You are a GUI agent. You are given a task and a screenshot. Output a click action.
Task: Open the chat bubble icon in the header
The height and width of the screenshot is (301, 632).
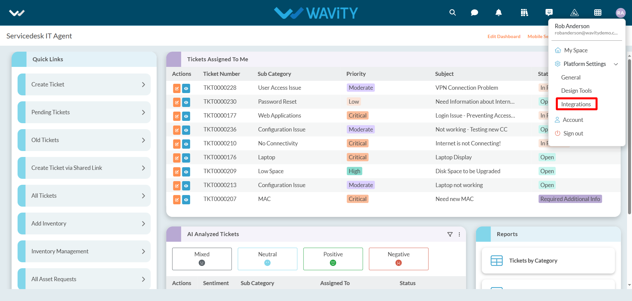(474, 13)
